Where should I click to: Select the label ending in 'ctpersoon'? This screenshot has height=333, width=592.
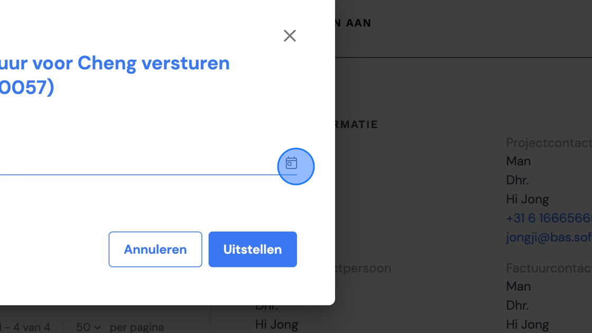click(x=363, y=268)
